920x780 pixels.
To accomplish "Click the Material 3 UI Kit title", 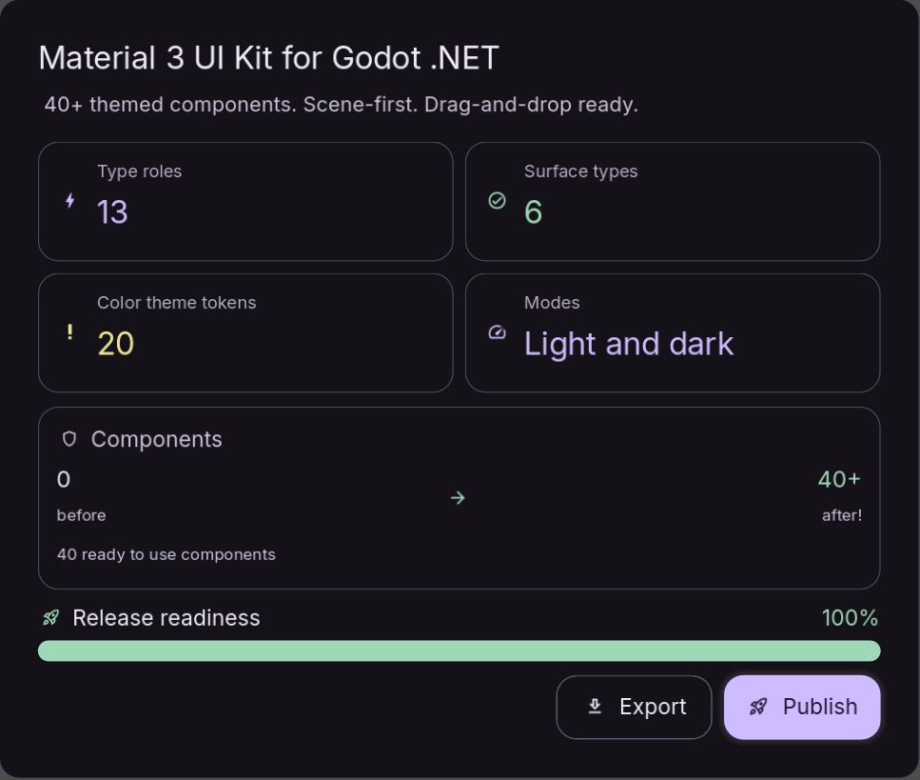I will (x=268, y=58).
